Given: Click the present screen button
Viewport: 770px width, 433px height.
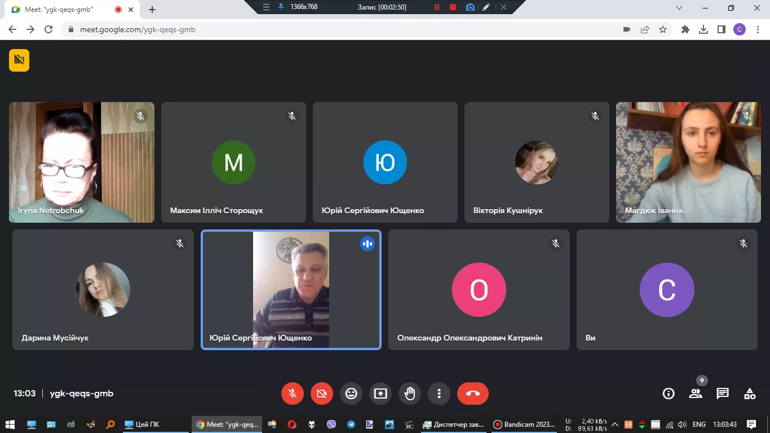Looking at the screenshot, I should (380, 394).
